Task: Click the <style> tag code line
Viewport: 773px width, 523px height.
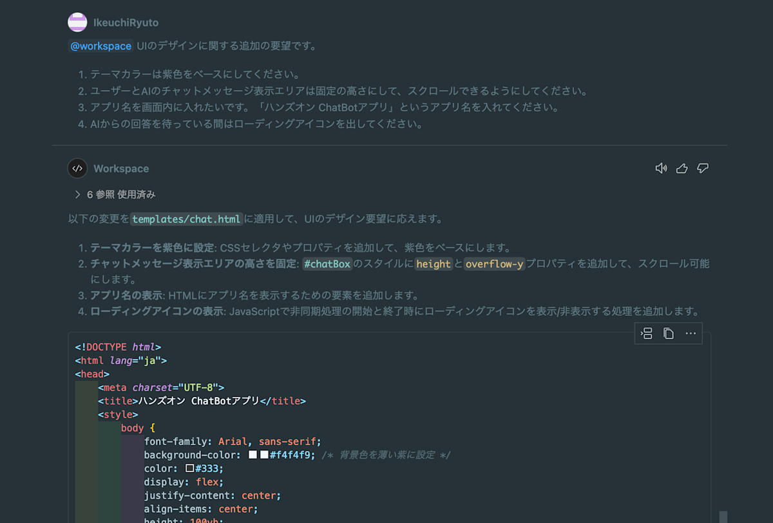Action: (118, 414)
